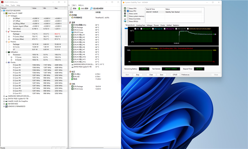Open the Tools menu in HWMonitor
This screenshot has height=149, width=248.
pyautogui.click(x=13, y=5)
